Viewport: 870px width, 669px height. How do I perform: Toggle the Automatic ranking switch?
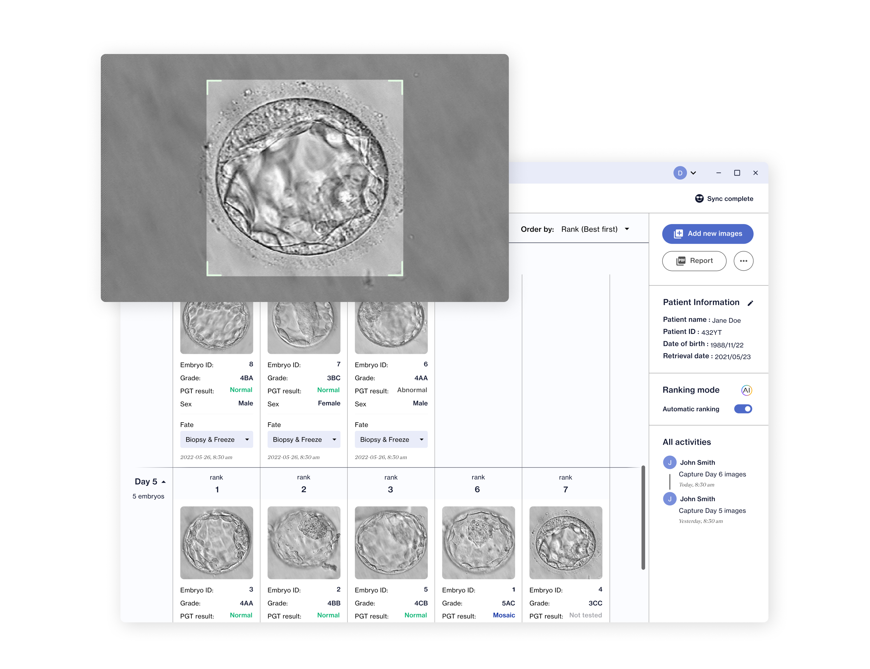743,409
